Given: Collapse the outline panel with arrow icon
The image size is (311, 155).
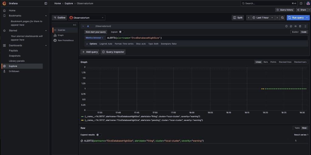Looking at the screenshot, I should pyautogui.click(x=75, y=25).
